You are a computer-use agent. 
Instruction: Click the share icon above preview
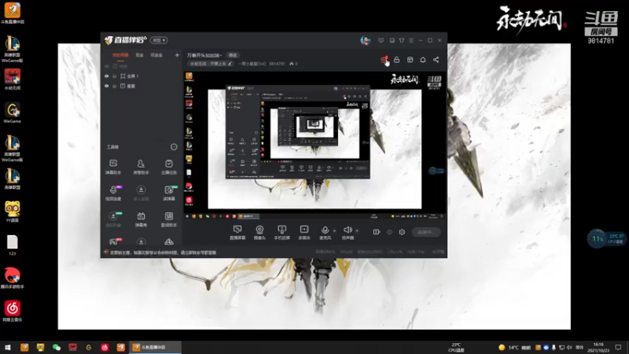[x=436, y=60]
